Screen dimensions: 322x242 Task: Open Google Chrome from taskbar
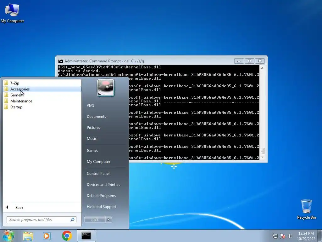coord(67,236)
